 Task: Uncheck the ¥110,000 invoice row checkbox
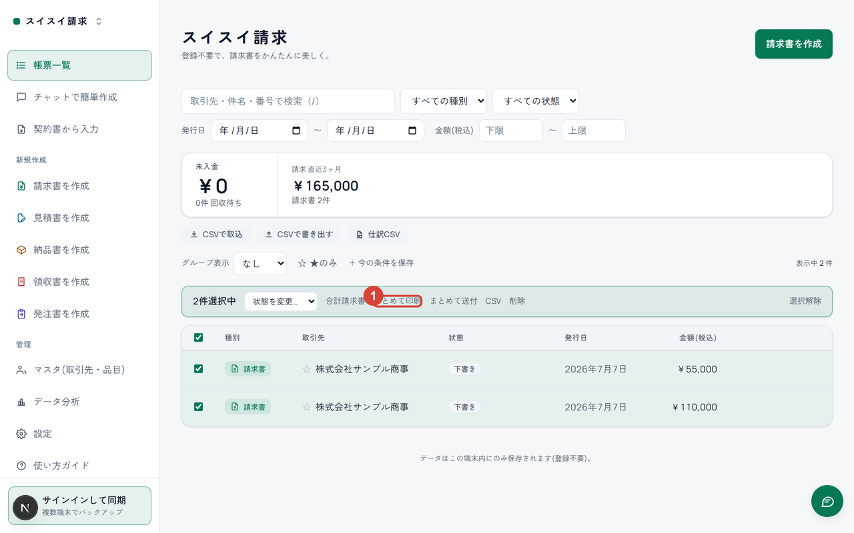point(198,406)
